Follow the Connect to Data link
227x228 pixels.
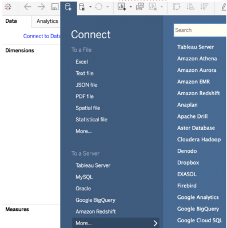42,36
